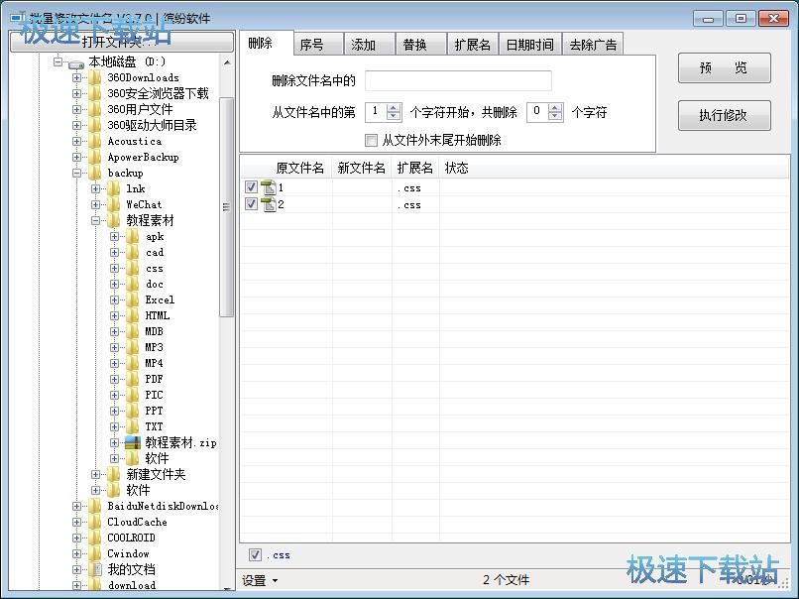Click the 360Downloads folder icon
This screenshot has width=799, height=599.
[x=95, y=77]
